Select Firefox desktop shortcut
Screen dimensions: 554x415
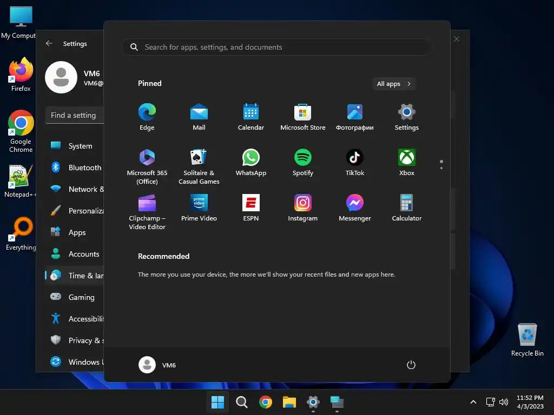(21, 75)
